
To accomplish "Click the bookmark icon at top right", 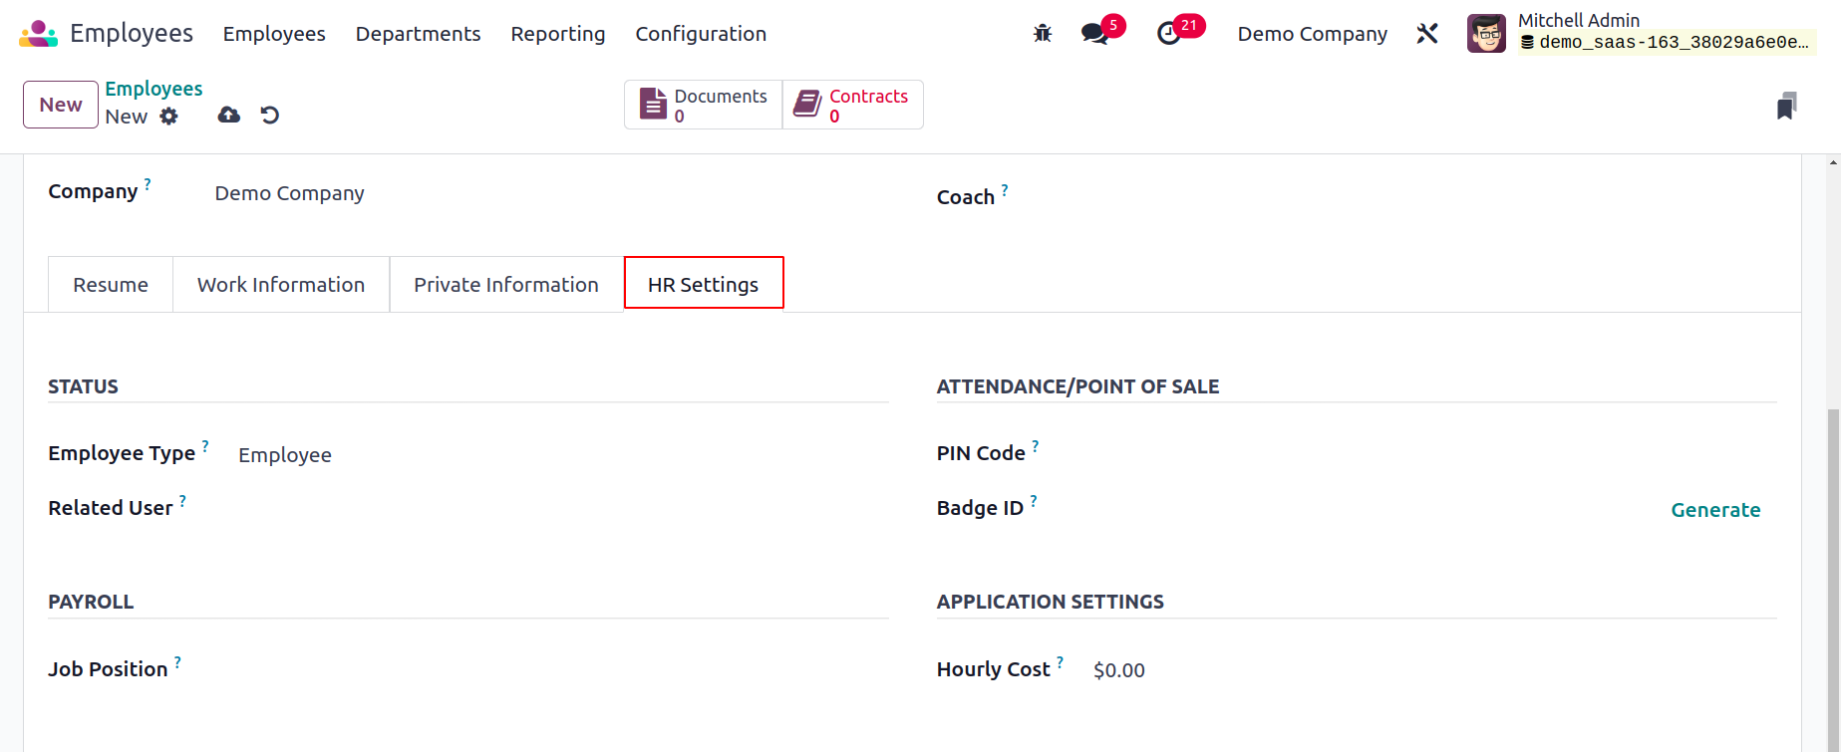I will click(1786, 106).
